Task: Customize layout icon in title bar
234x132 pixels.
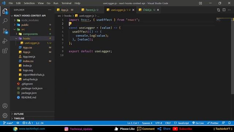Action: click(200, 3)
